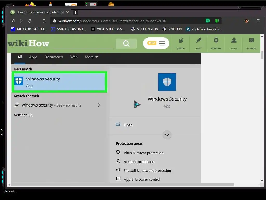Click the wikiHow logo

pyautogui.click(x=29, y=43)
